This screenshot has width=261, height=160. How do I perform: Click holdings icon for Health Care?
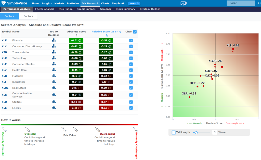tap(54, 70)
